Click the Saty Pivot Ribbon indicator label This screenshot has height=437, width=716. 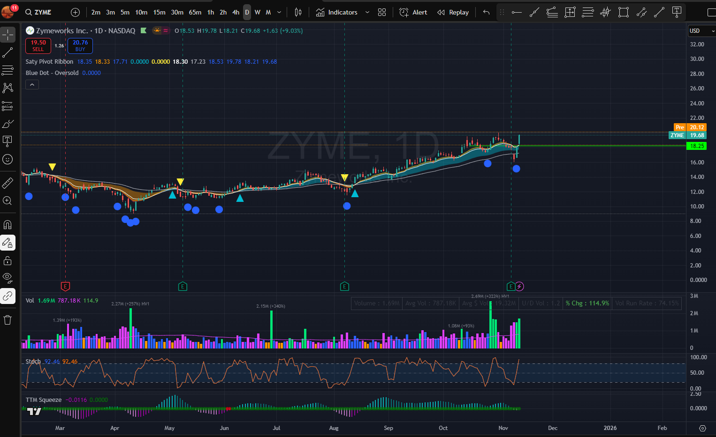pyautogui.click(x=49, y=62)
